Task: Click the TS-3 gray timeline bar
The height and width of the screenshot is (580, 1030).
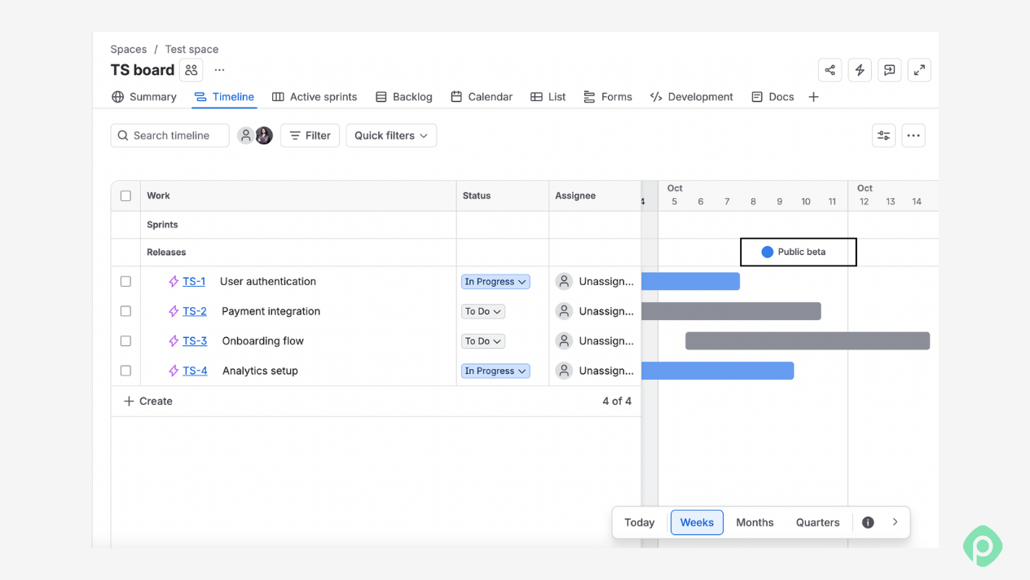Action: 808,341
